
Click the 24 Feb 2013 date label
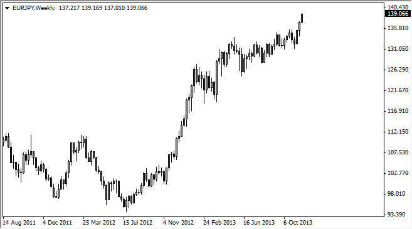(x=219, y=223)
